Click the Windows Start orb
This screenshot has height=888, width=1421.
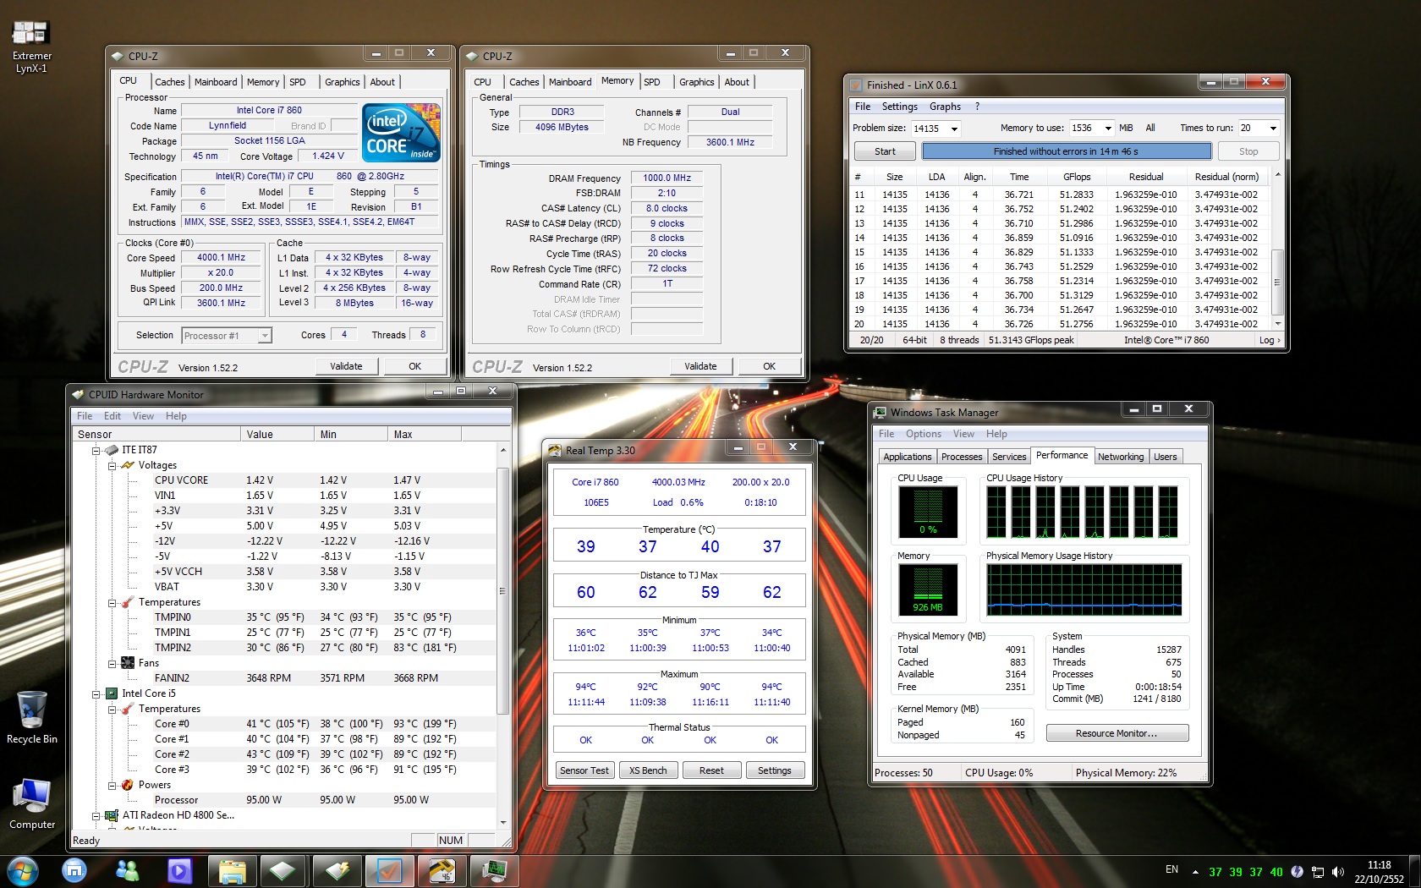(x=23, y=870)
